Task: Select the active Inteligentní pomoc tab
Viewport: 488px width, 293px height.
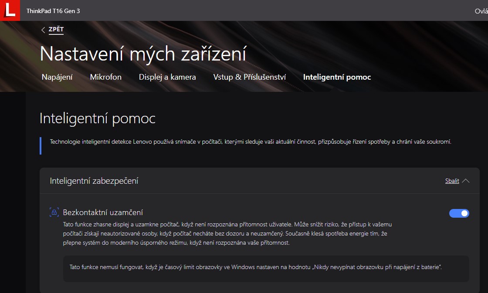Action: 337,77
